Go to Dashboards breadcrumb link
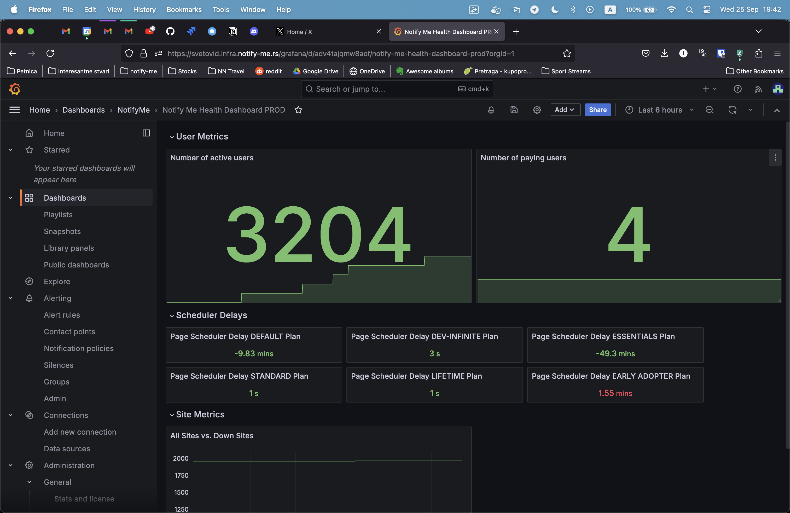 [83, 110]
